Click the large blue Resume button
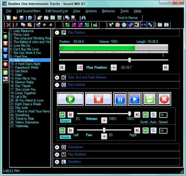Viewport: 186px width, 176px height. [x=135, y=99]
